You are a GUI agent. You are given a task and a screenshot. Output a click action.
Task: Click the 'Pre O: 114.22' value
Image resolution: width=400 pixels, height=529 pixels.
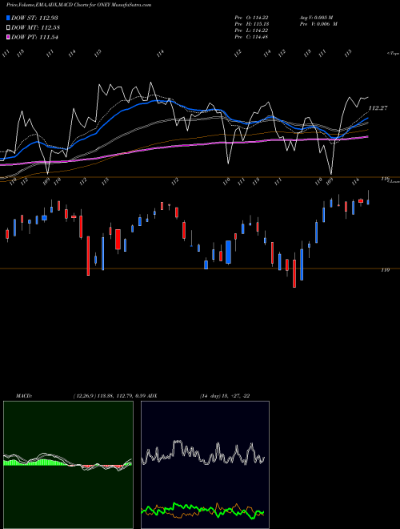pos(251,18)
